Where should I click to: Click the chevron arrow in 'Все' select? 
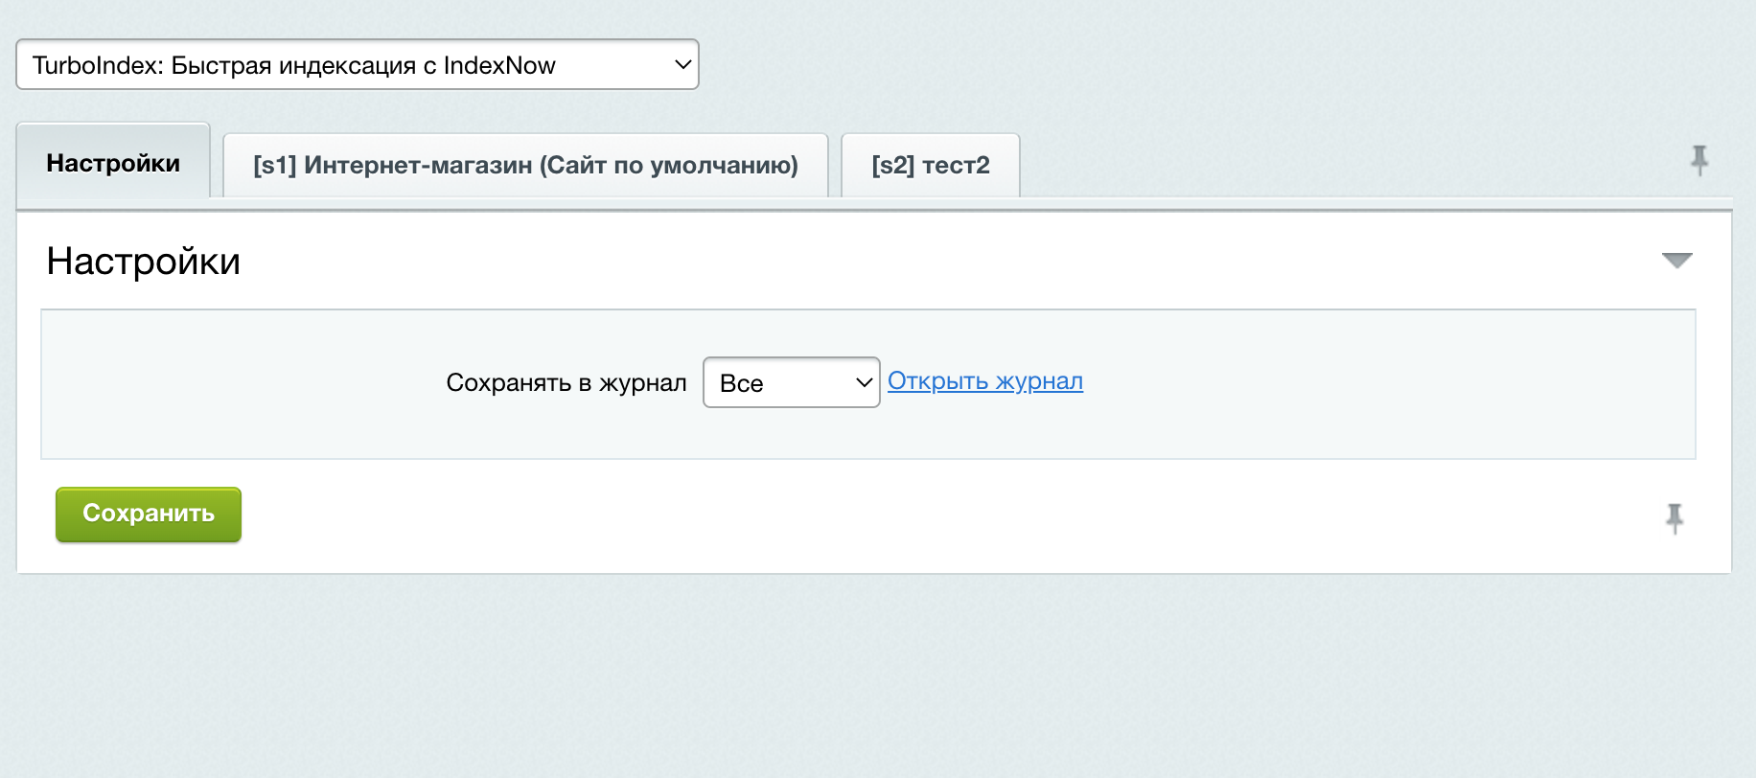863,383
